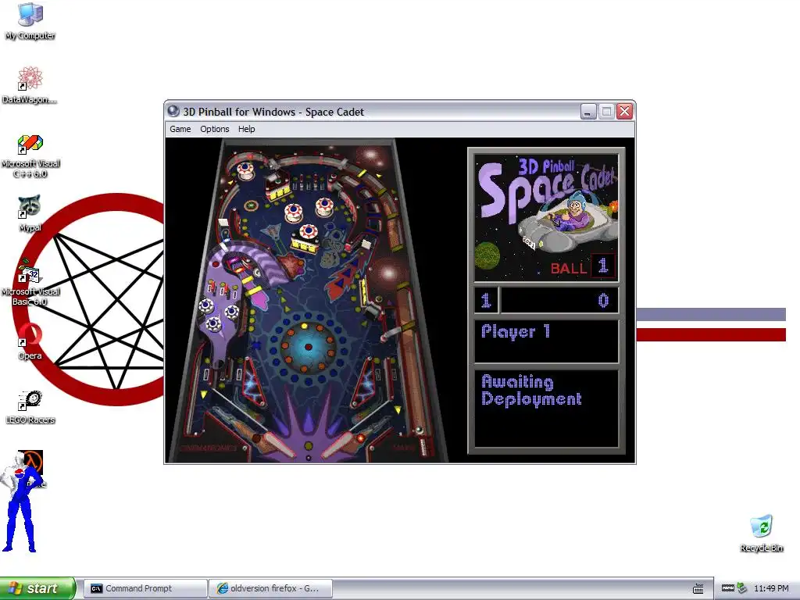Switch to Command Prompt taskbar button
Image resolution: width=800 pixels, height=600 pixels.
tap(145, 588)
